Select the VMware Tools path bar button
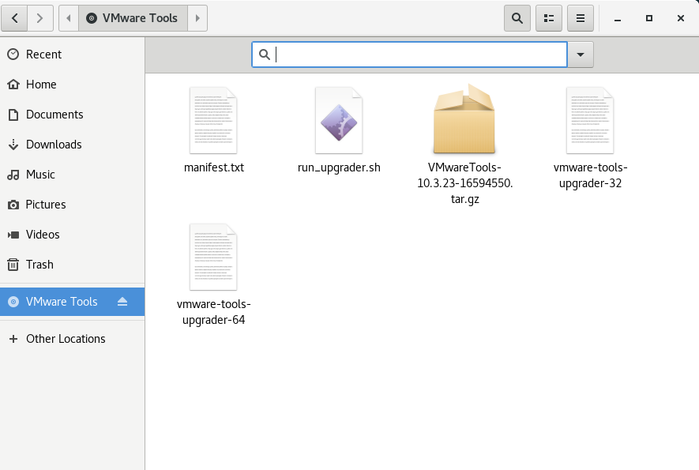The image size is (699, 470). [x=133, y=18]
